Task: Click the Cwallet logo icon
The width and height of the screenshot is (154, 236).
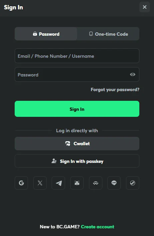Action: coord(68,144)
